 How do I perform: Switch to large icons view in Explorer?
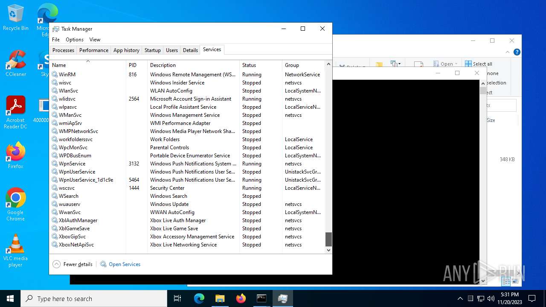[x=516, y=281]
